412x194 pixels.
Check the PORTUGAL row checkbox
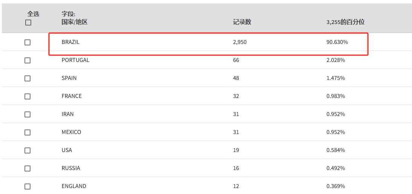click(x=27, y=60)
